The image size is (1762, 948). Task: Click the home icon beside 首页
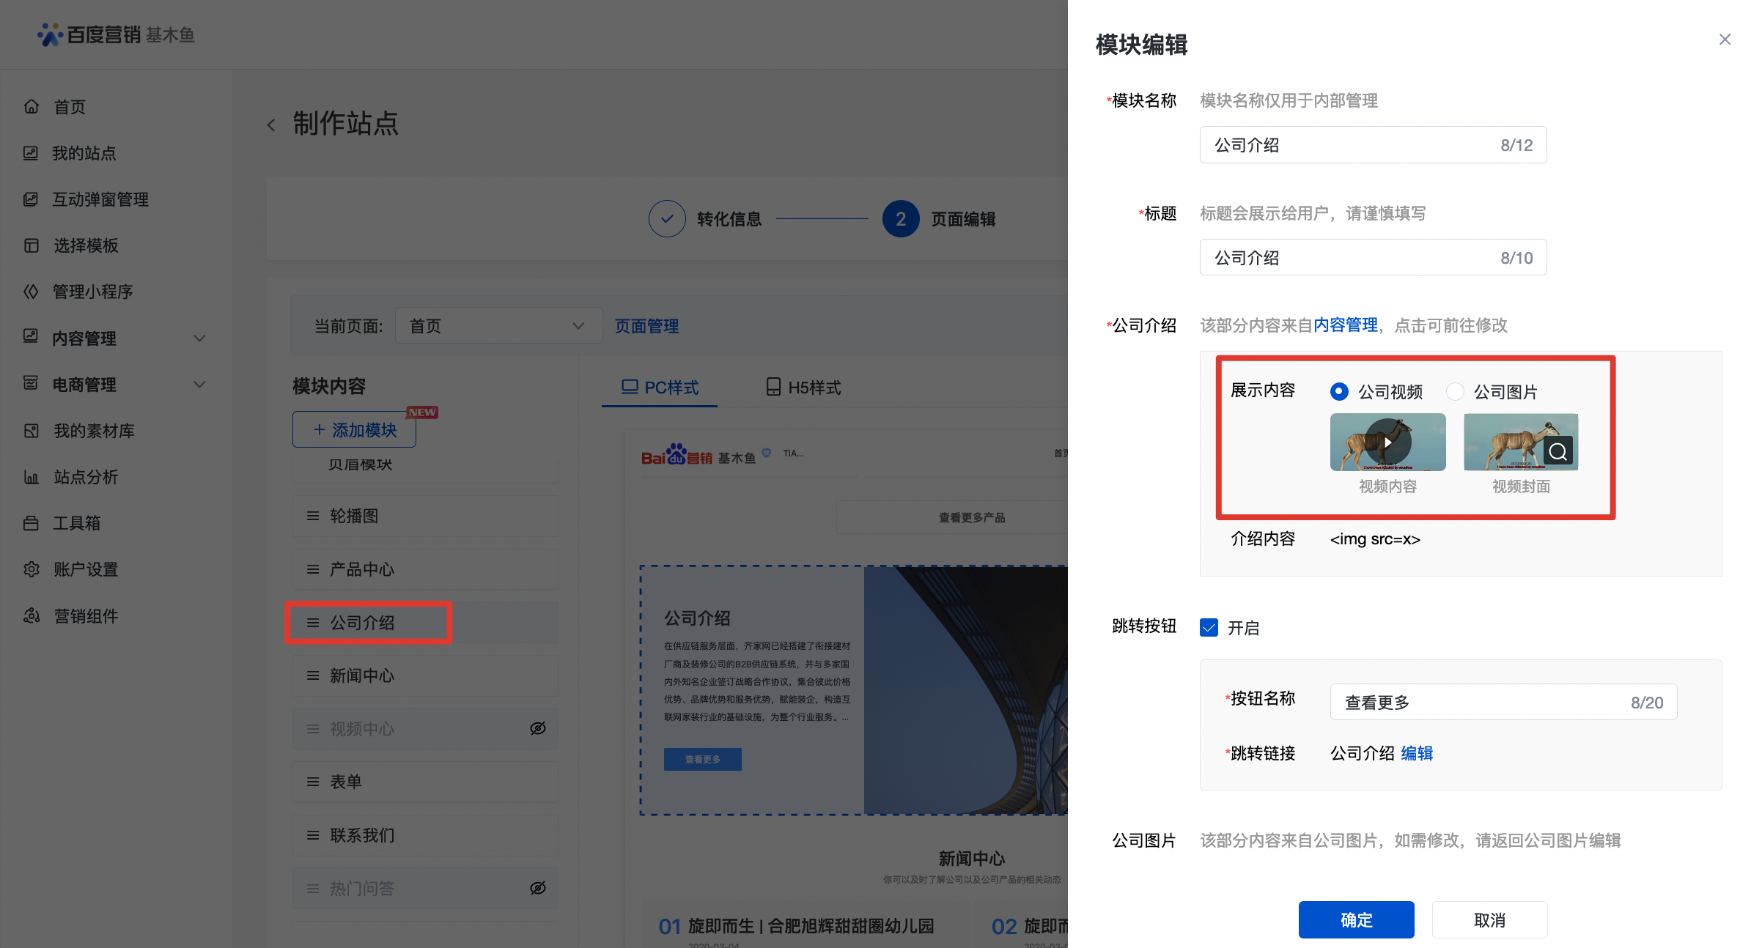[32, 107]
